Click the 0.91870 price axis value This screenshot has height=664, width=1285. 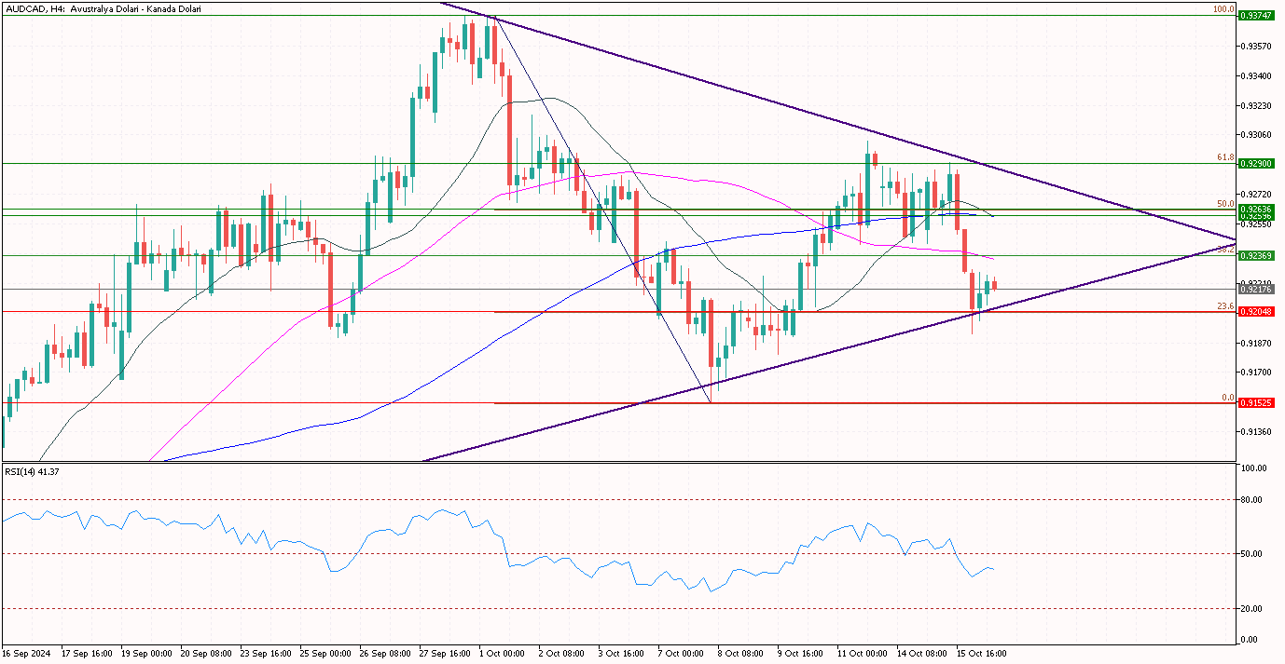point(1255,343)
